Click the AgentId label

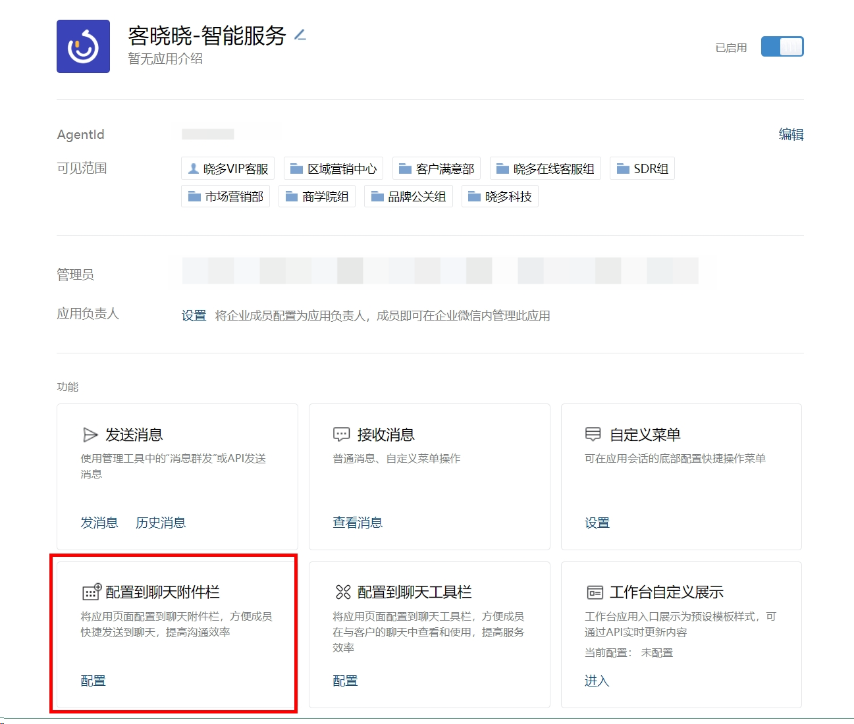pos(81,134)
